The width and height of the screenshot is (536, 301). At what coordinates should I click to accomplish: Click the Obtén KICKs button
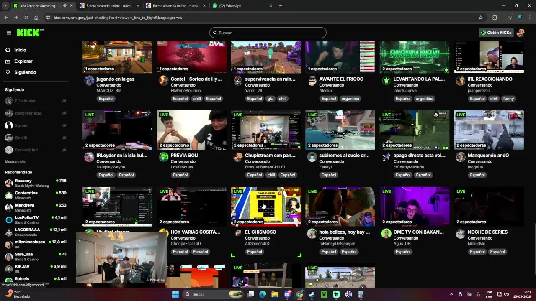496,33
